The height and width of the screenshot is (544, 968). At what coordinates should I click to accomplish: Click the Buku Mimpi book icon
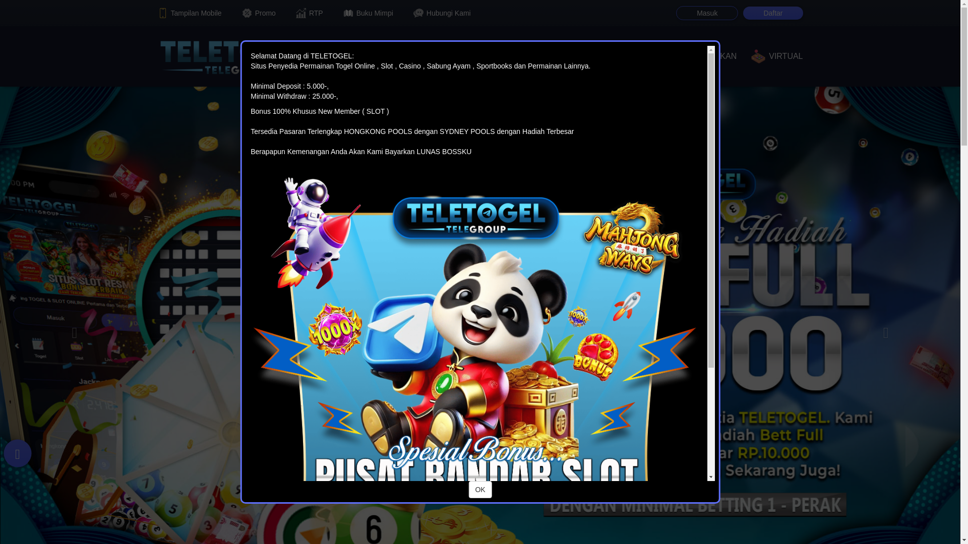tap(348, 13)
